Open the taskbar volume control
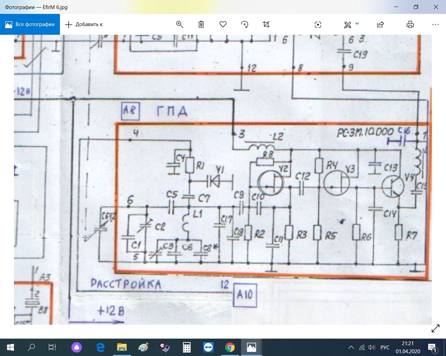This screenshot has height=356, width=446. click(x=372, y=347)
